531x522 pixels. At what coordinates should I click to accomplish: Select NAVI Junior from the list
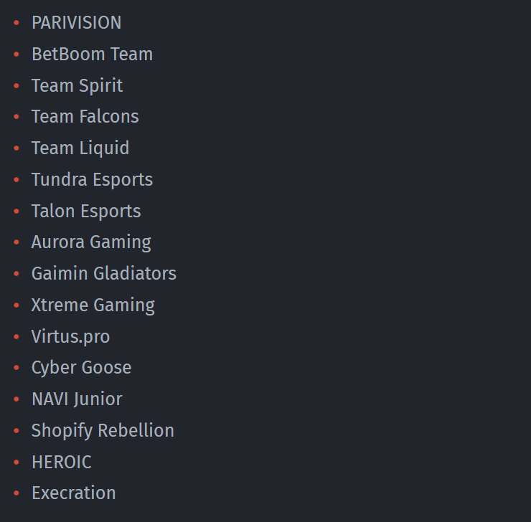(x=77, y=399)
